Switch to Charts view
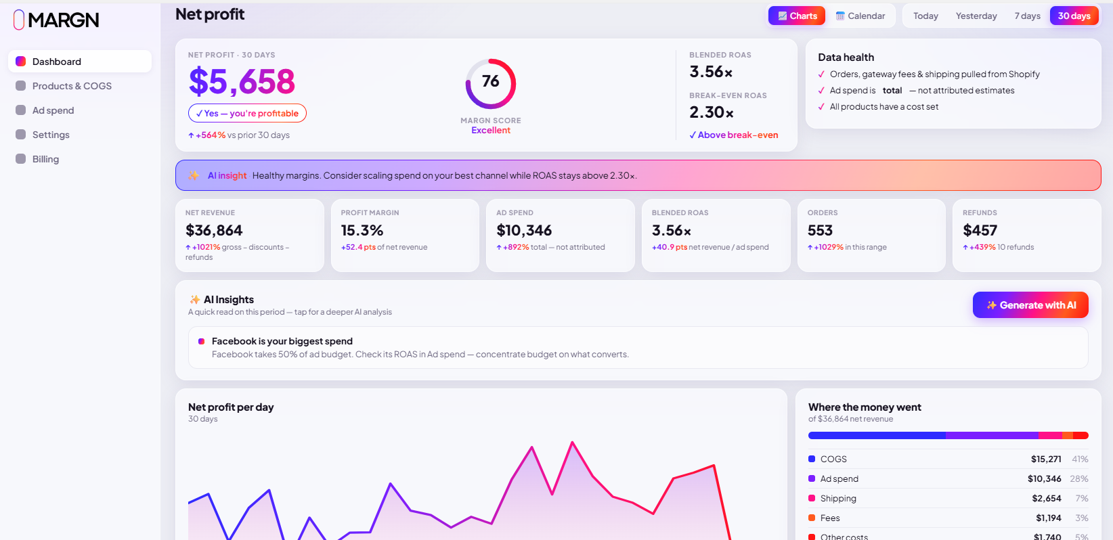The height and width of the screenshot is (540, 1113). click(797, 16)
